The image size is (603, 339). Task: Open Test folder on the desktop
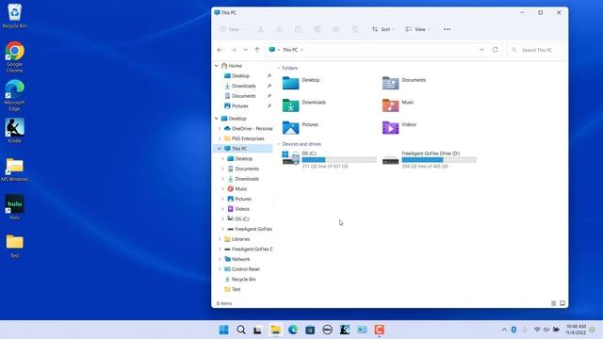pyautogui.click(x=15, y=246)
